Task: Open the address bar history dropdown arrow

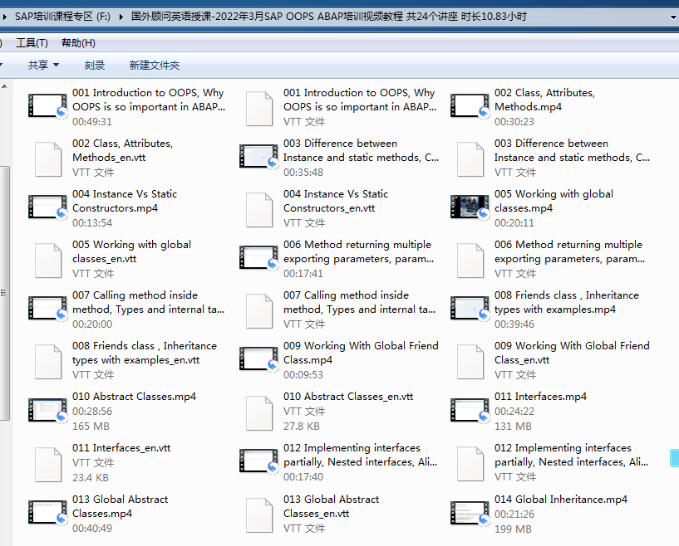Action: tap(673, 17)
